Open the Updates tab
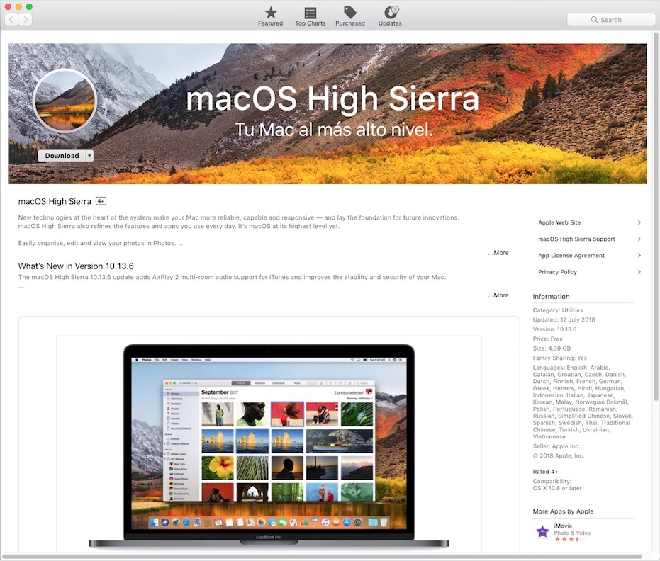Screen dimensions: 660x561 pos(390,16)
